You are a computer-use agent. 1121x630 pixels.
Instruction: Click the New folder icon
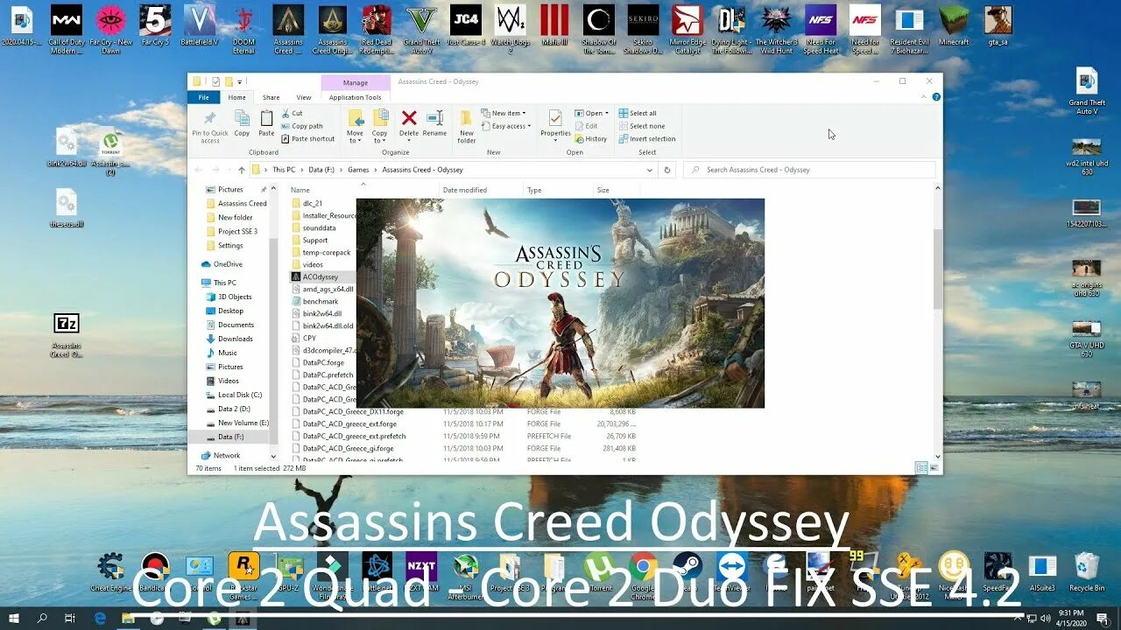click(x=467, y=118)
